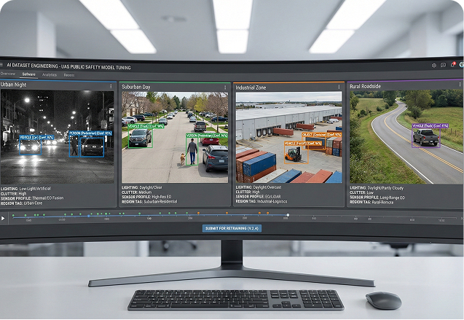Click the white playhead handle on timeline
This screenshot has width=464, height=320.
tap(288, 215)
